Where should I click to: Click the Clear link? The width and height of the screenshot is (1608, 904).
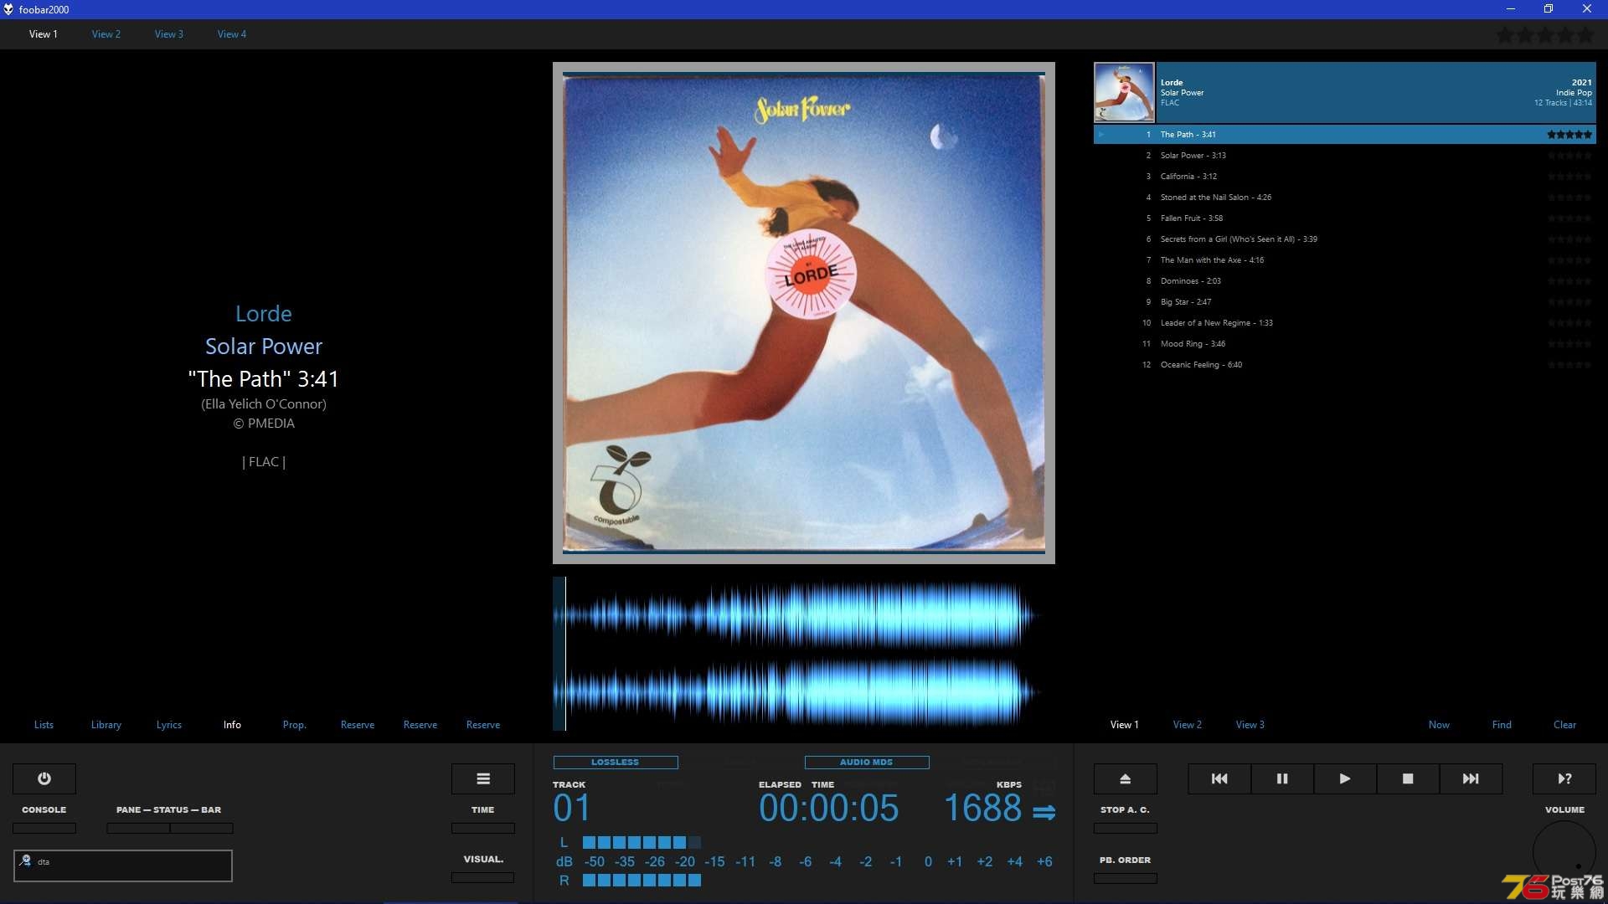coord(1564,725)
